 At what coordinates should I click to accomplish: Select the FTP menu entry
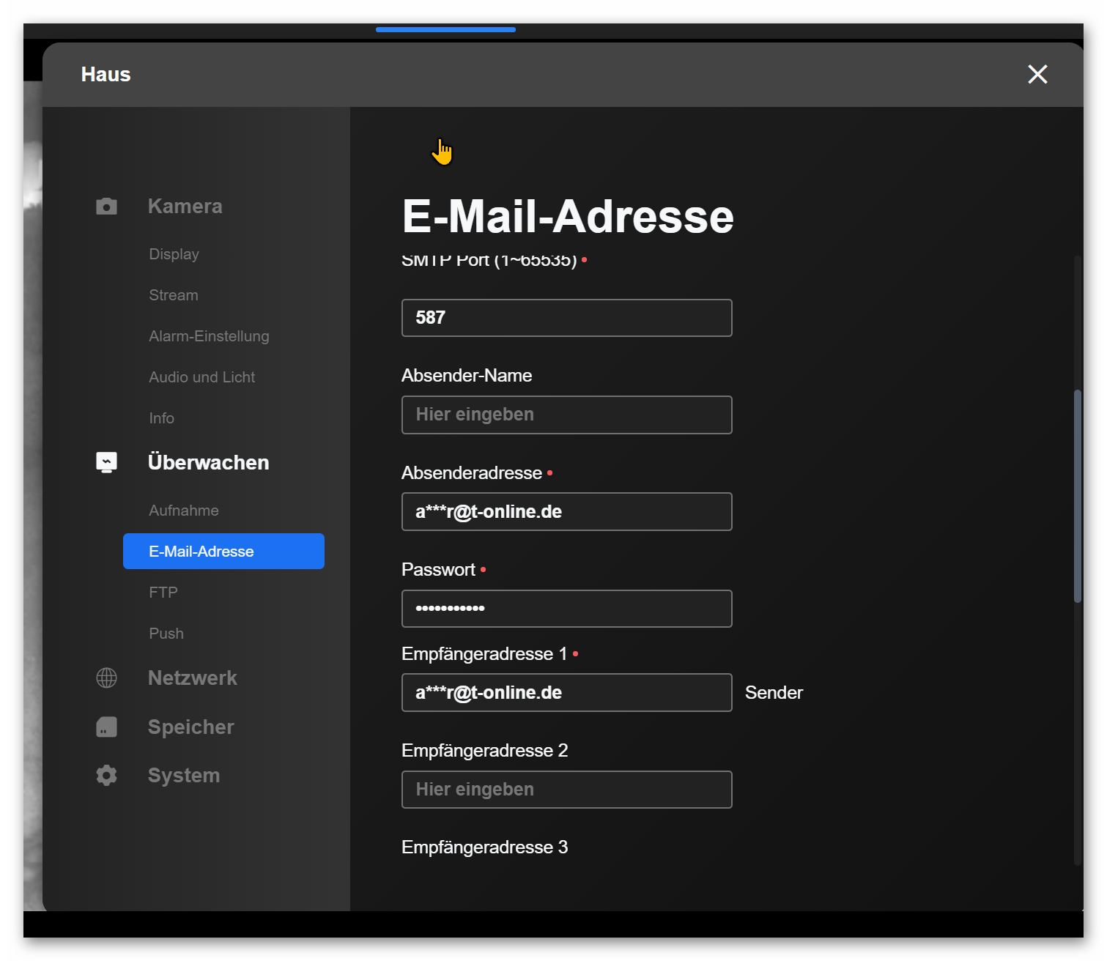[x=163, y=593]
